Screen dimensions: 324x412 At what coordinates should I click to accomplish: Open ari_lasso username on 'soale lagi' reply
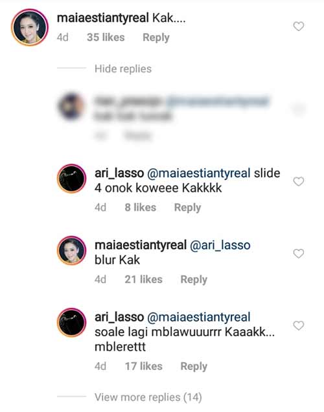(x=119, y=317)
